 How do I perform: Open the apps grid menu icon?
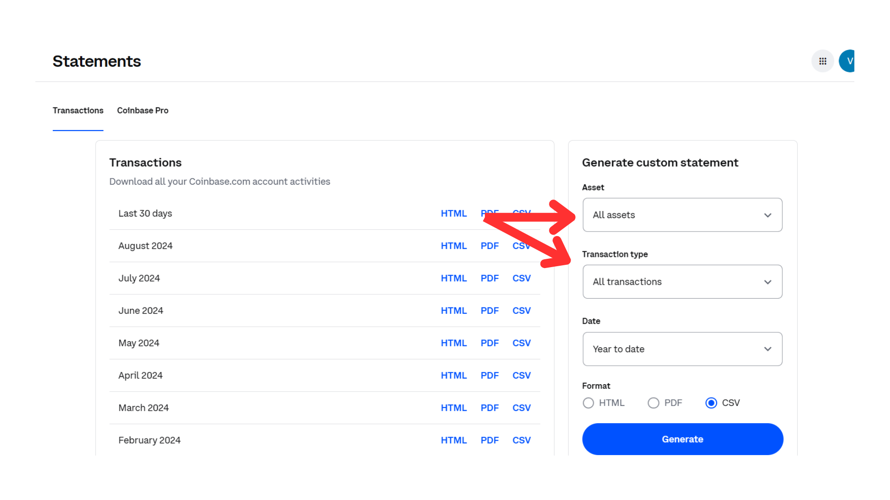pyautogui.click(x=823, y=61)
